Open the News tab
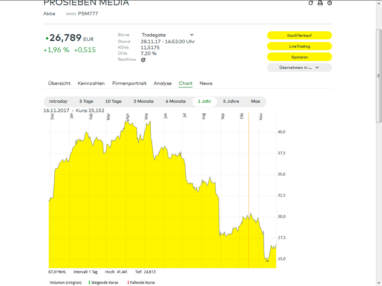The height and width of the screenshot is (286, 382). coord(206,83)
